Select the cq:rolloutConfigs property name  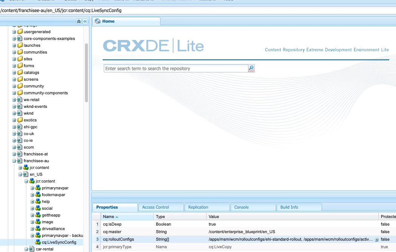119,240
